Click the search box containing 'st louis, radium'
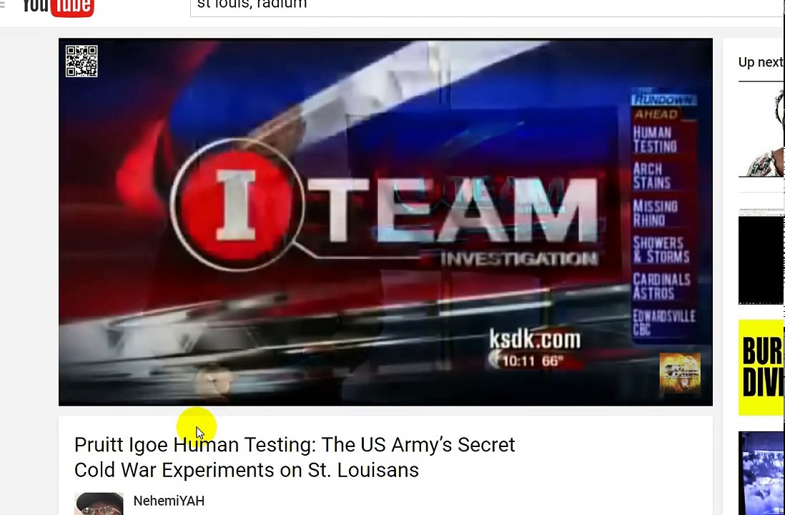The height and width of the screenshot is (515, 785). point(487,8)
